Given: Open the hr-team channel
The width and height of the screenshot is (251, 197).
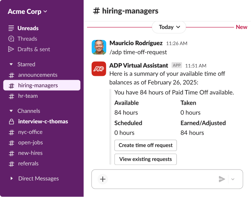Looking at the screenshot, I should 28,96.
